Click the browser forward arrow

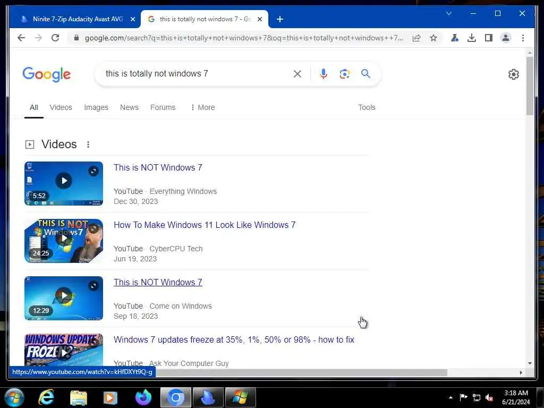38,38
